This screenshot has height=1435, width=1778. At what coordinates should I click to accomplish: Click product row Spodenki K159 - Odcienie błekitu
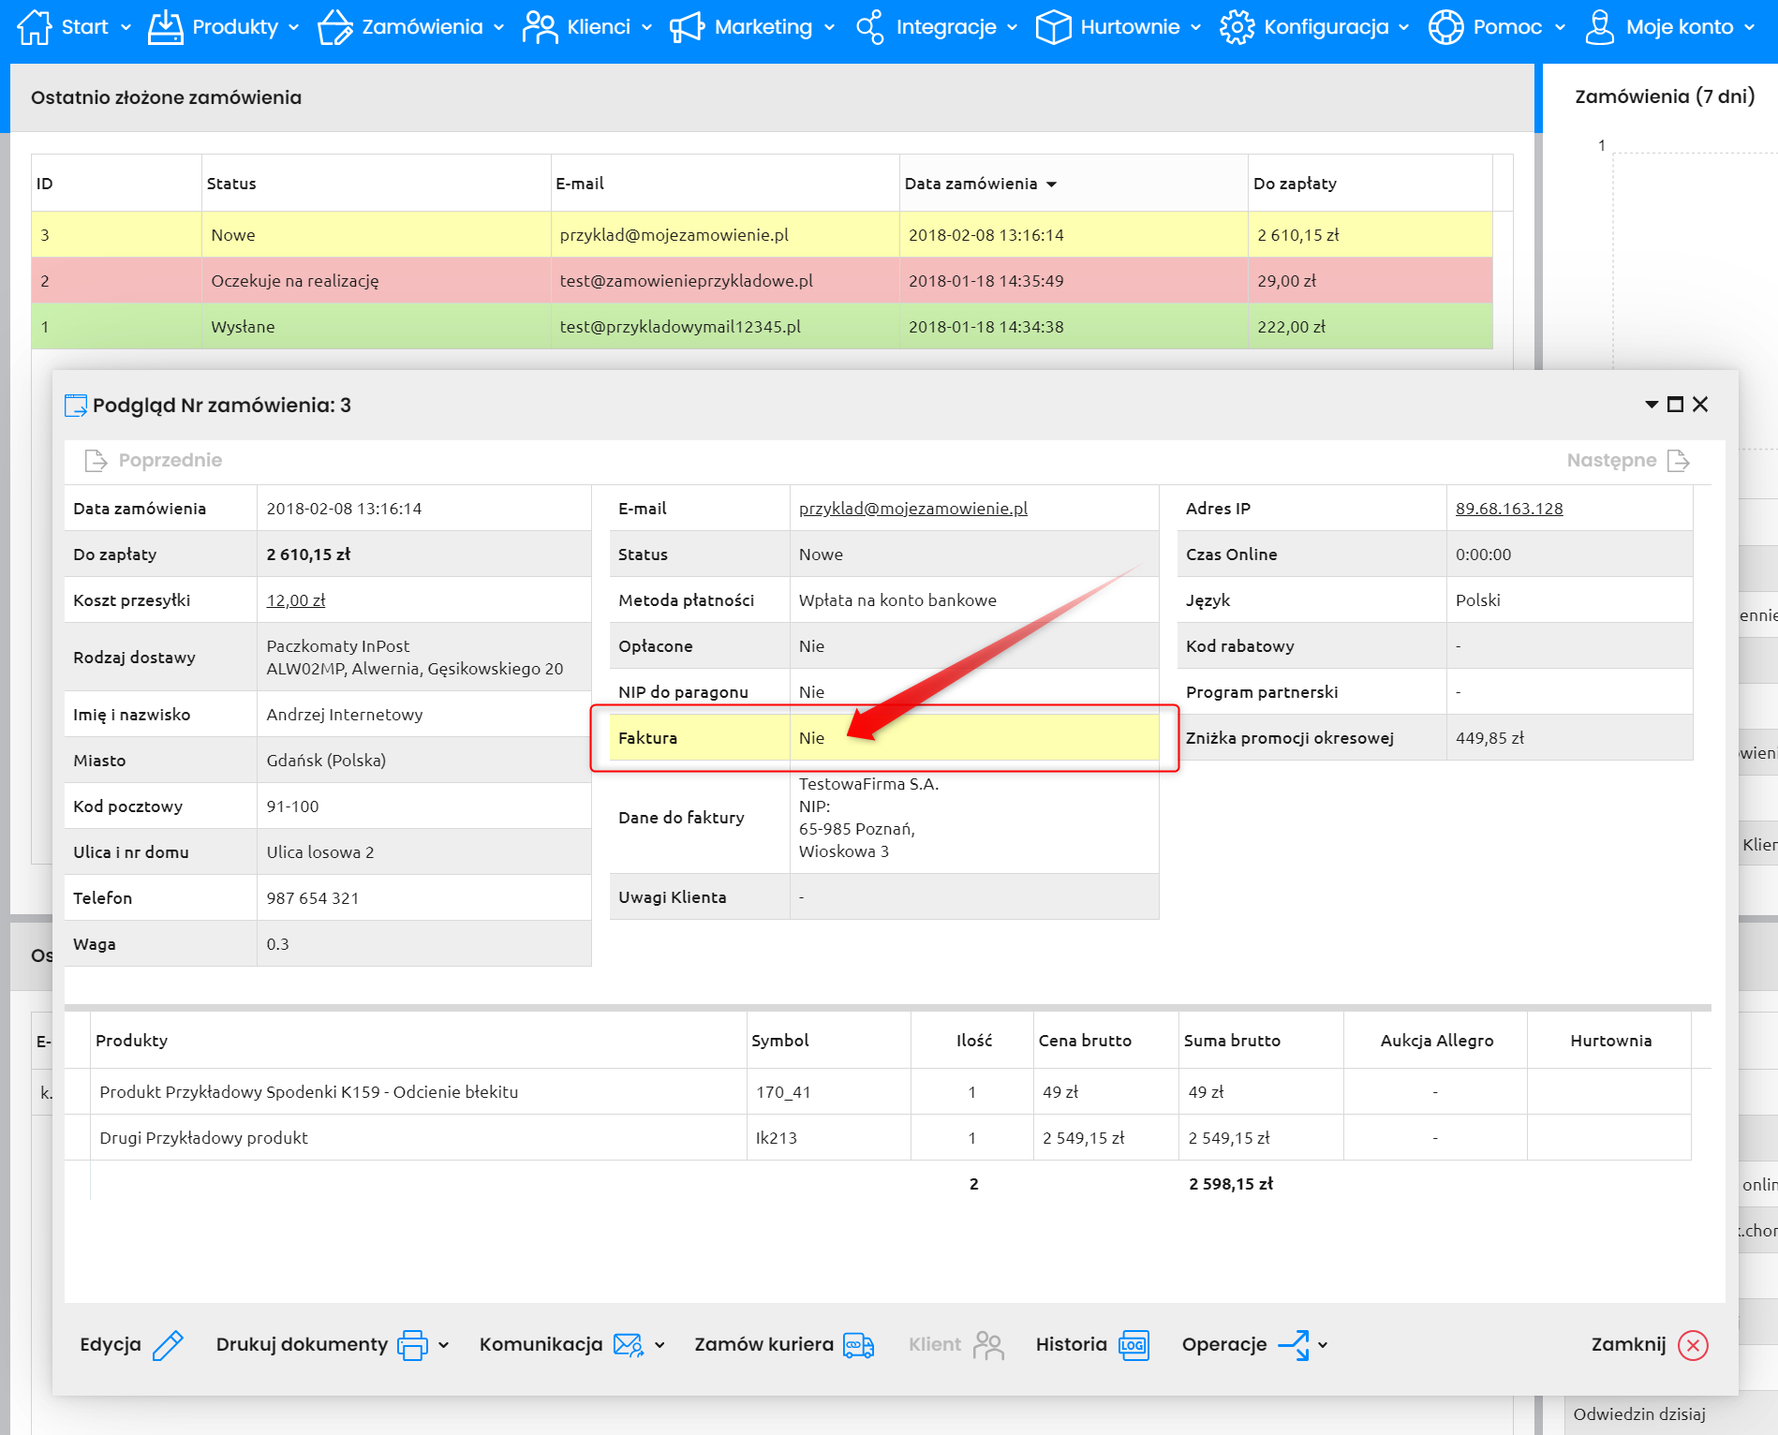tap(877, 1092)
